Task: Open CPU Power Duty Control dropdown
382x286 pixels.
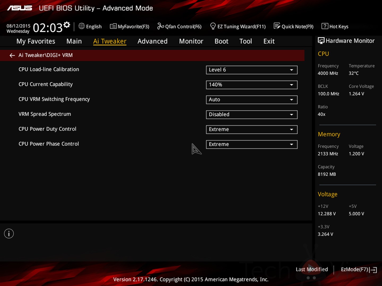Action: 251,129
